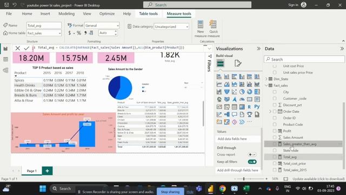
Task: Get more visuals via ellipsis
Action: pos(249,122)
